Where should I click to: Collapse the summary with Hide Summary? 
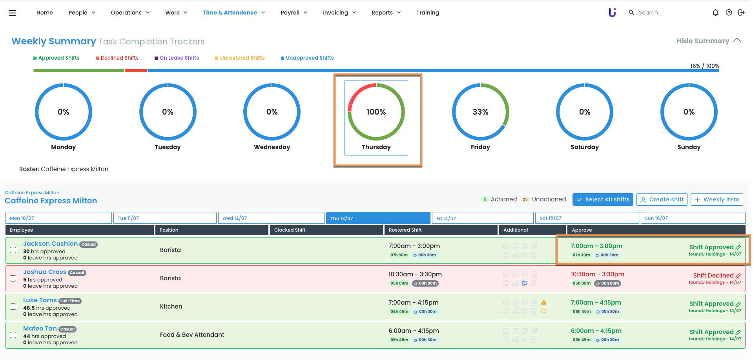(x=708, y=41)
